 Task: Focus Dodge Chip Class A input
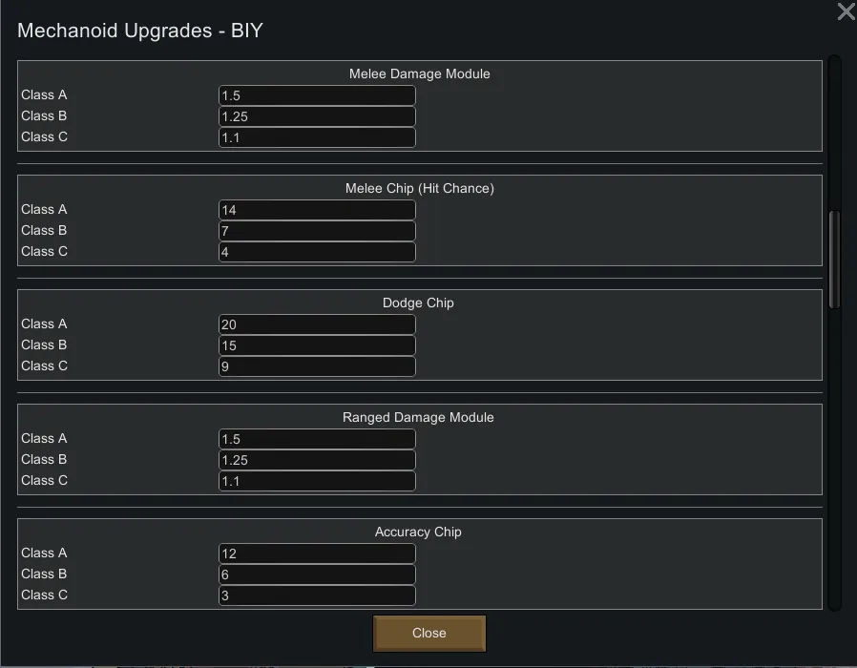pos(317,324)
